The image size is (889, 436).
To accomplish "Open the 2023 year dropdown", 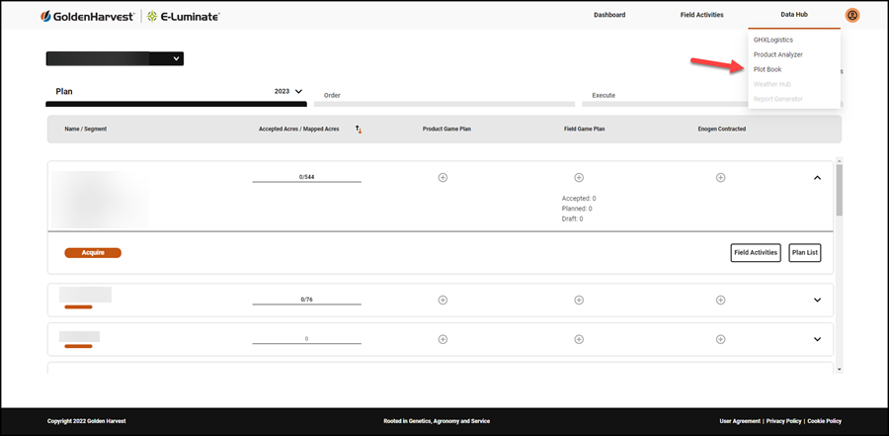I will pyautogui.click(x=288, y=91).
